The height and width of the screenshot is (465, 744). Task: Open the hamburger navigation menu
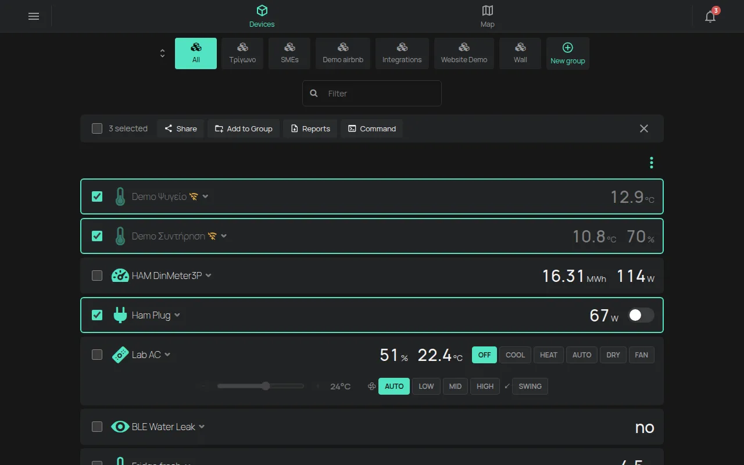[34, 16]
